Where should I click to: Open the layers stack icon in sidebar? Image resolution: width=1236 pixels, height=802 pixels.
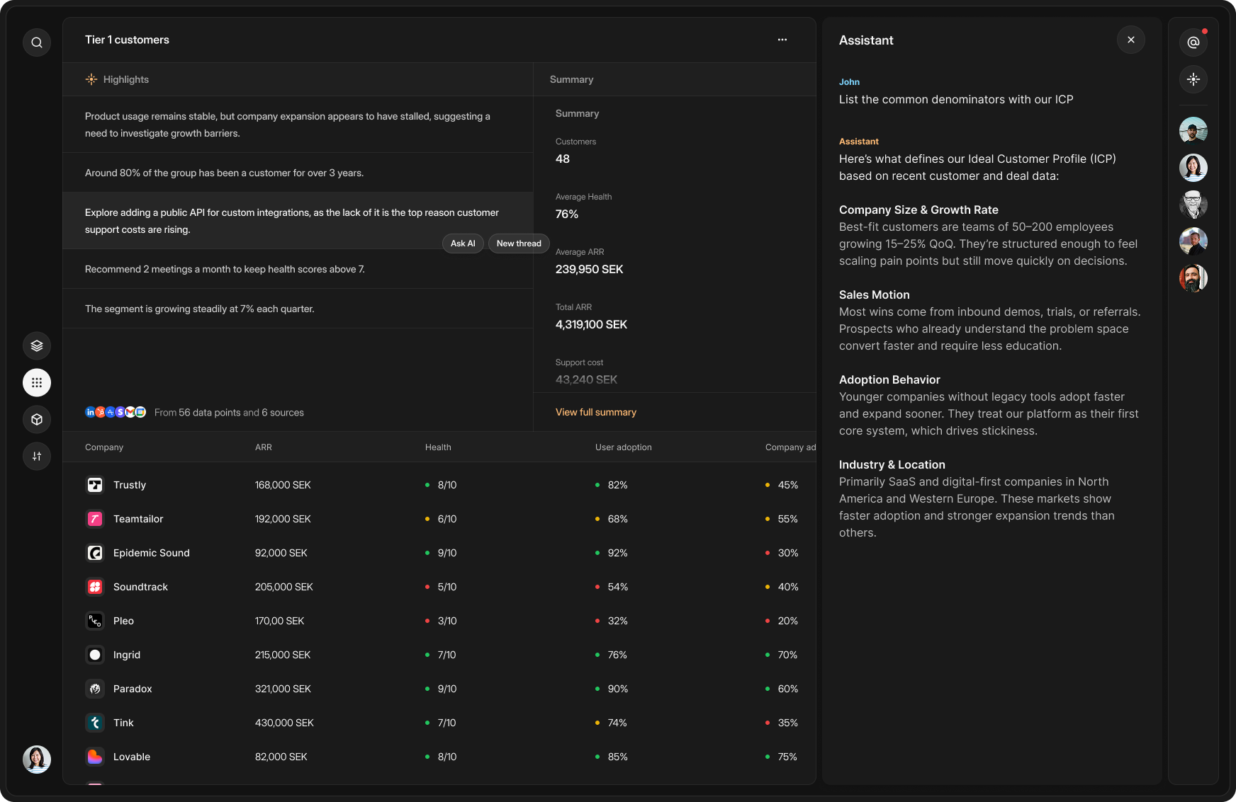click(x=37, y=346)
